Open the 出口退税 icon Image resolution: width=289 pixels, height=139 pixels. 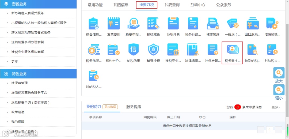click(253, 24)
